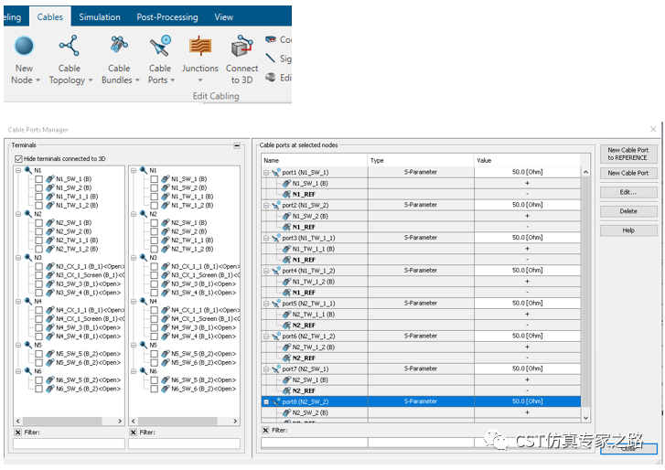
Task: Check N2_SW_2 (B) in left tree
Action: (x=38, y=232)
